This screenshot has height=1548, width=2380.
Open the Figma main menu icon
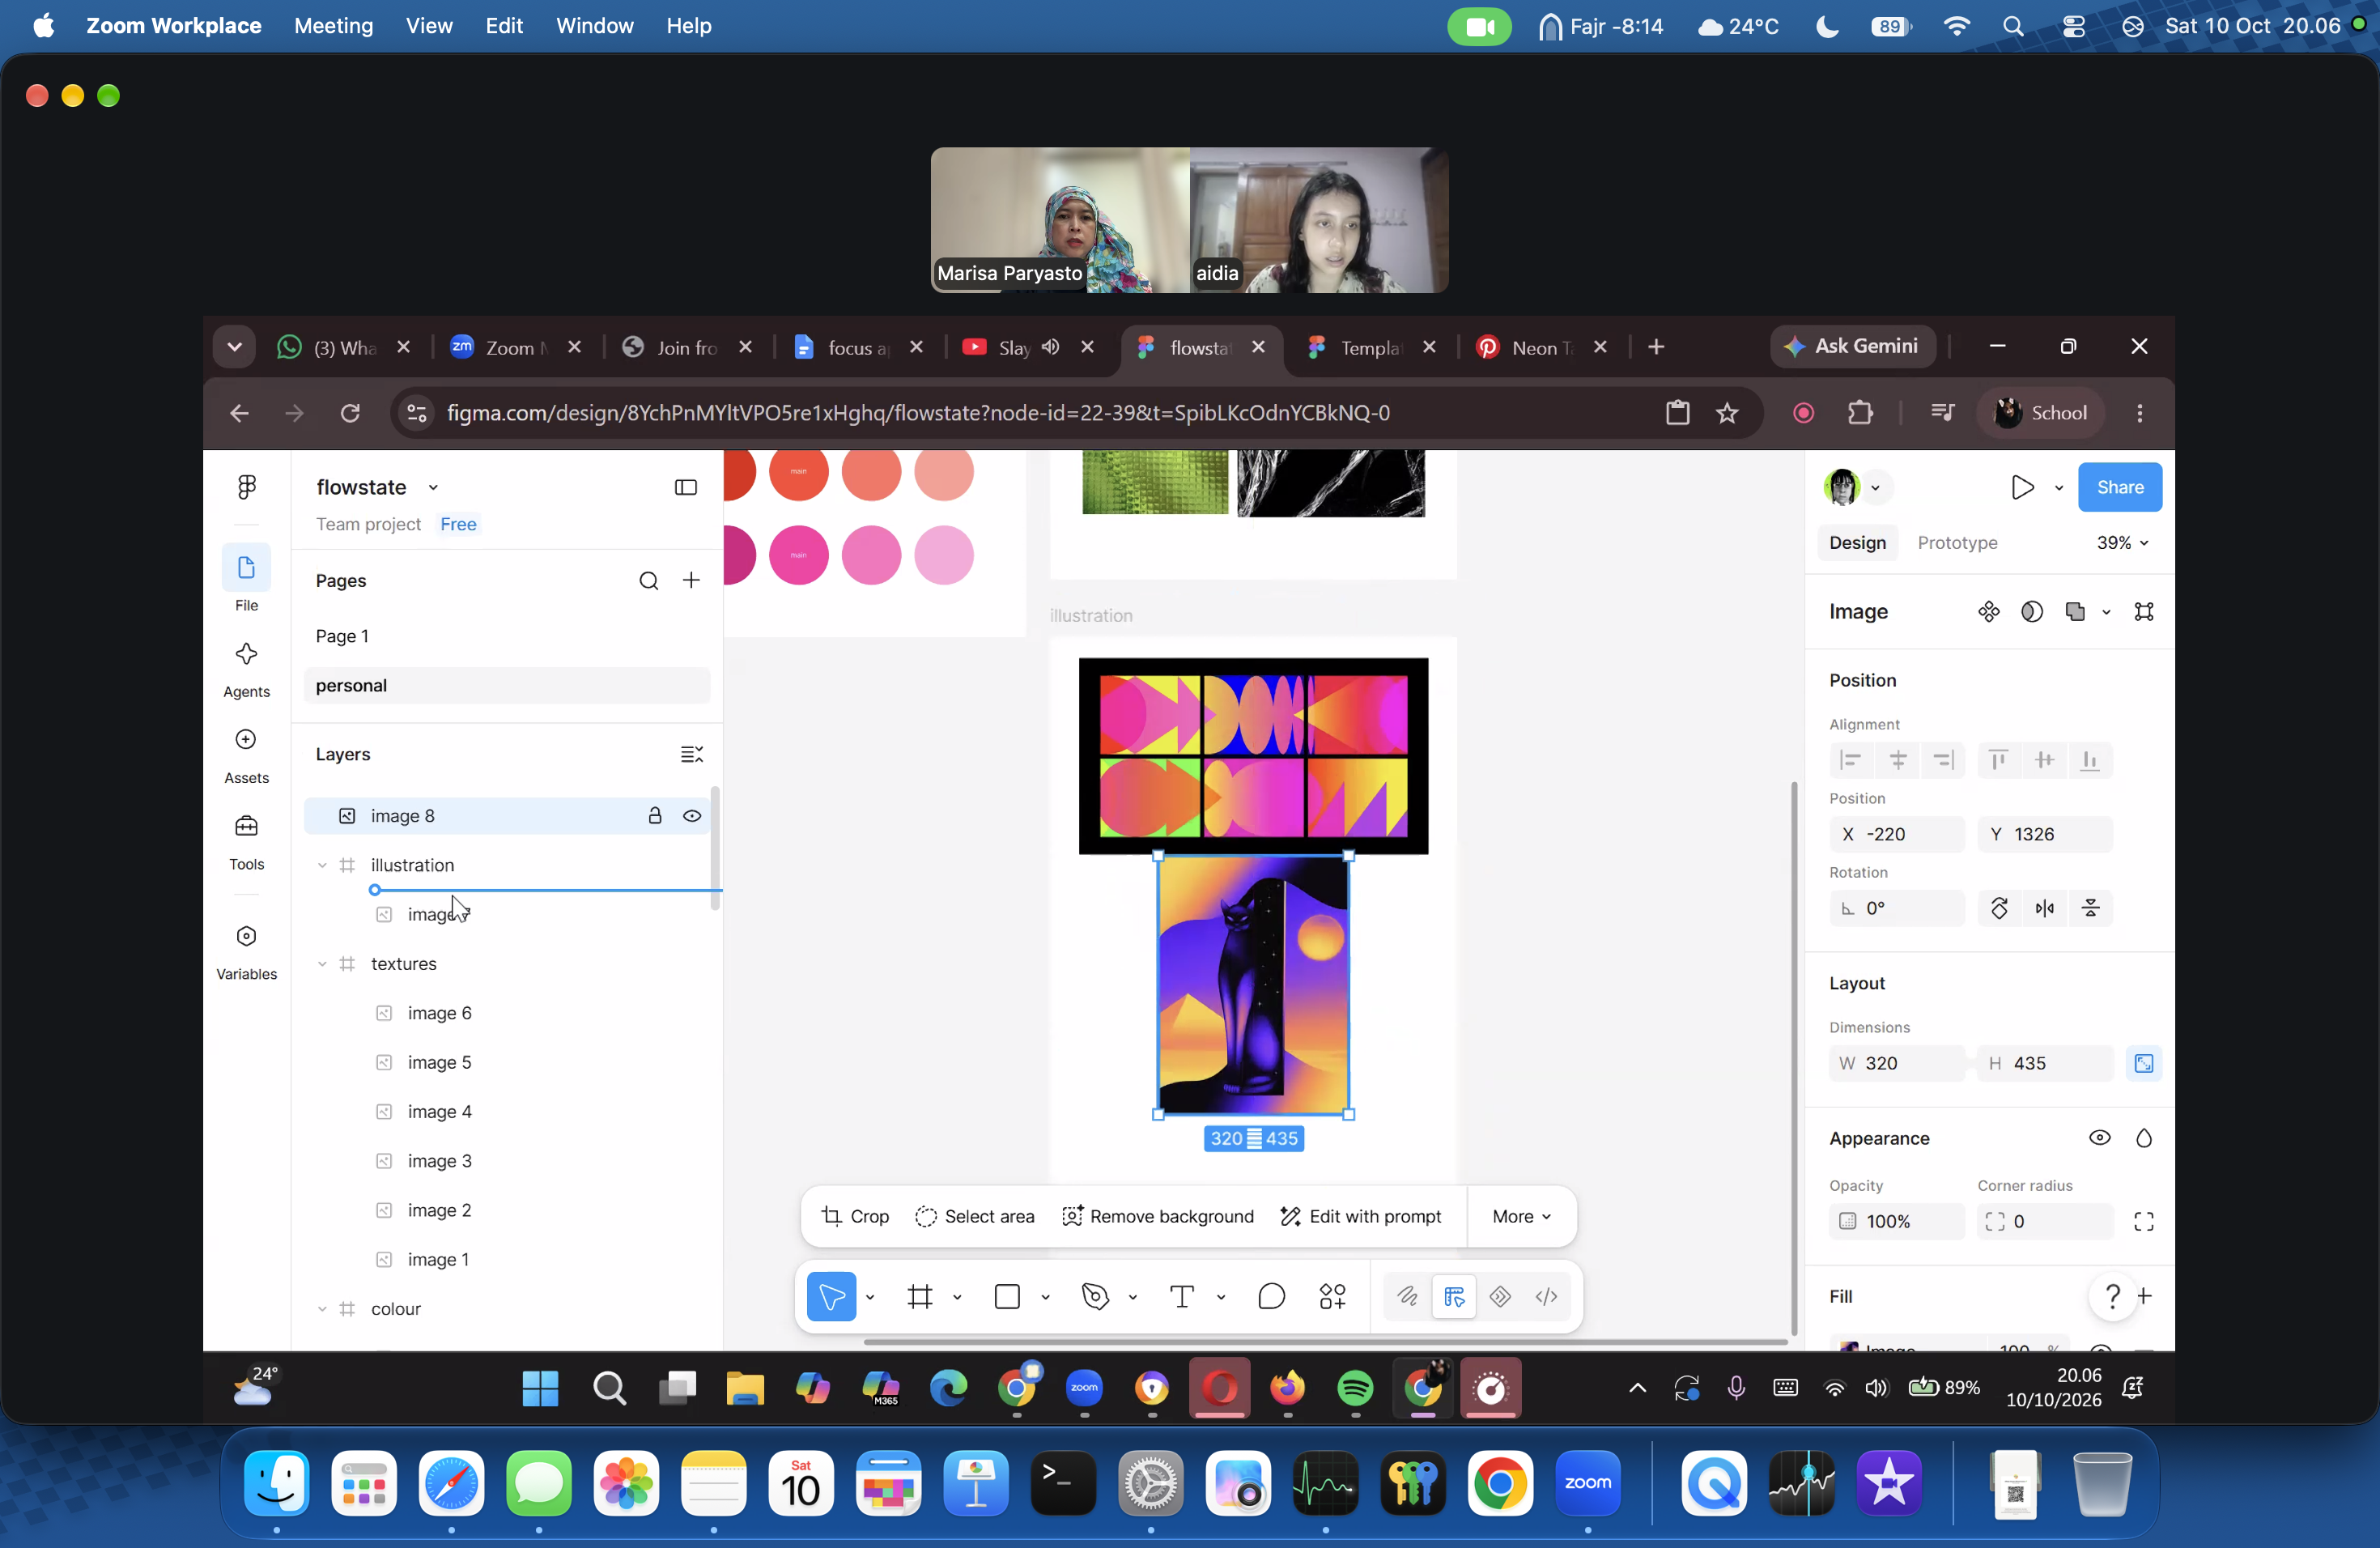[x=246, y=487]
